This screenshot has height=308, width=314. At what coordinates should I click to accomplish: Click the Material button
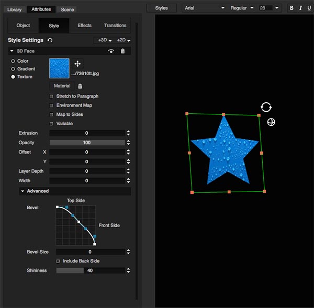click(x=62, y=86)
